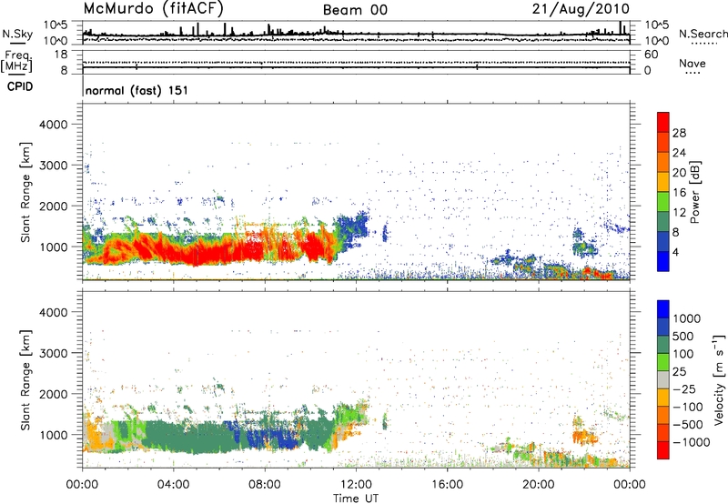This screenshot has width=728, height=504.
Task: Click the "16:00" time axis tick label
Action: click(447, 485)
